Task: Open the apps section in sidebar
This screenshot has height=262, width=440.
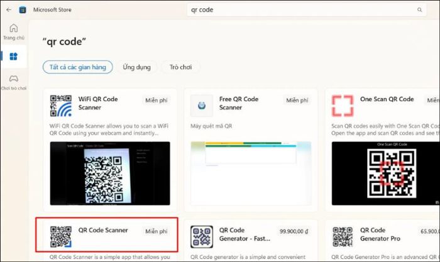Action: click(x=13, y=56)
